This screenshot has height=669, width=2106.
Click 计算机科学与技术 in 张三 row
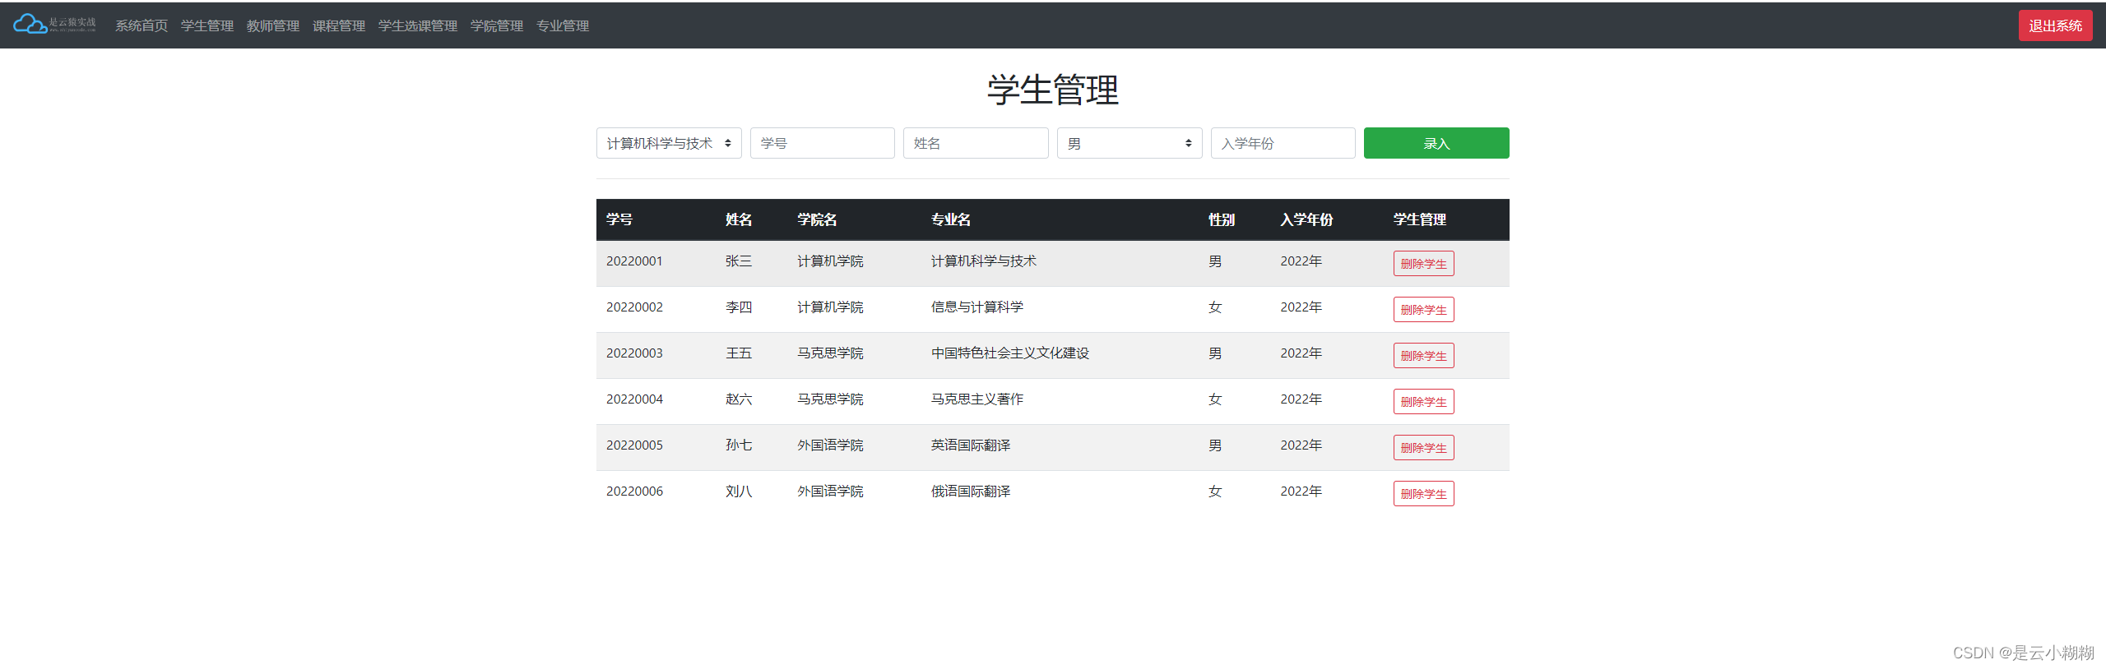[984, 261]
